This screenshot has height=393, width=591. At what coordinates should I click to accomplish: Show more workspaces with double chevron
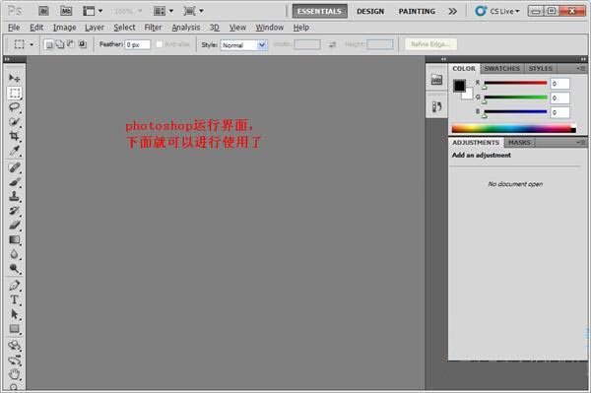[453, 11]
